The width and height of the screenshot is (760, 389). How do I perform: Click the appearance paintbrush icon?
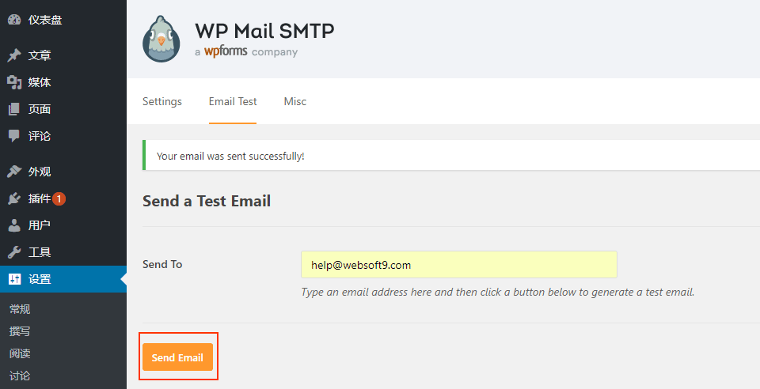(14, 172)
